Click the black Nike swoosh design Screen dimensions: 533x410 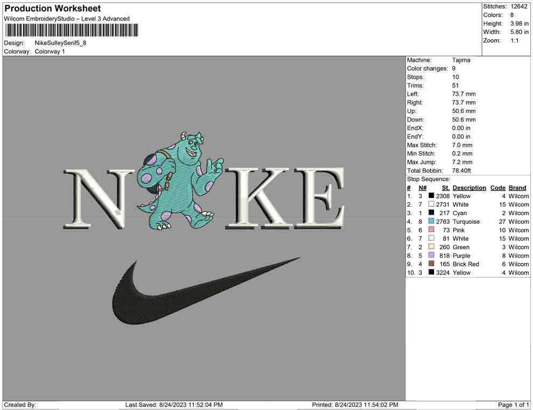pos(205,291)
